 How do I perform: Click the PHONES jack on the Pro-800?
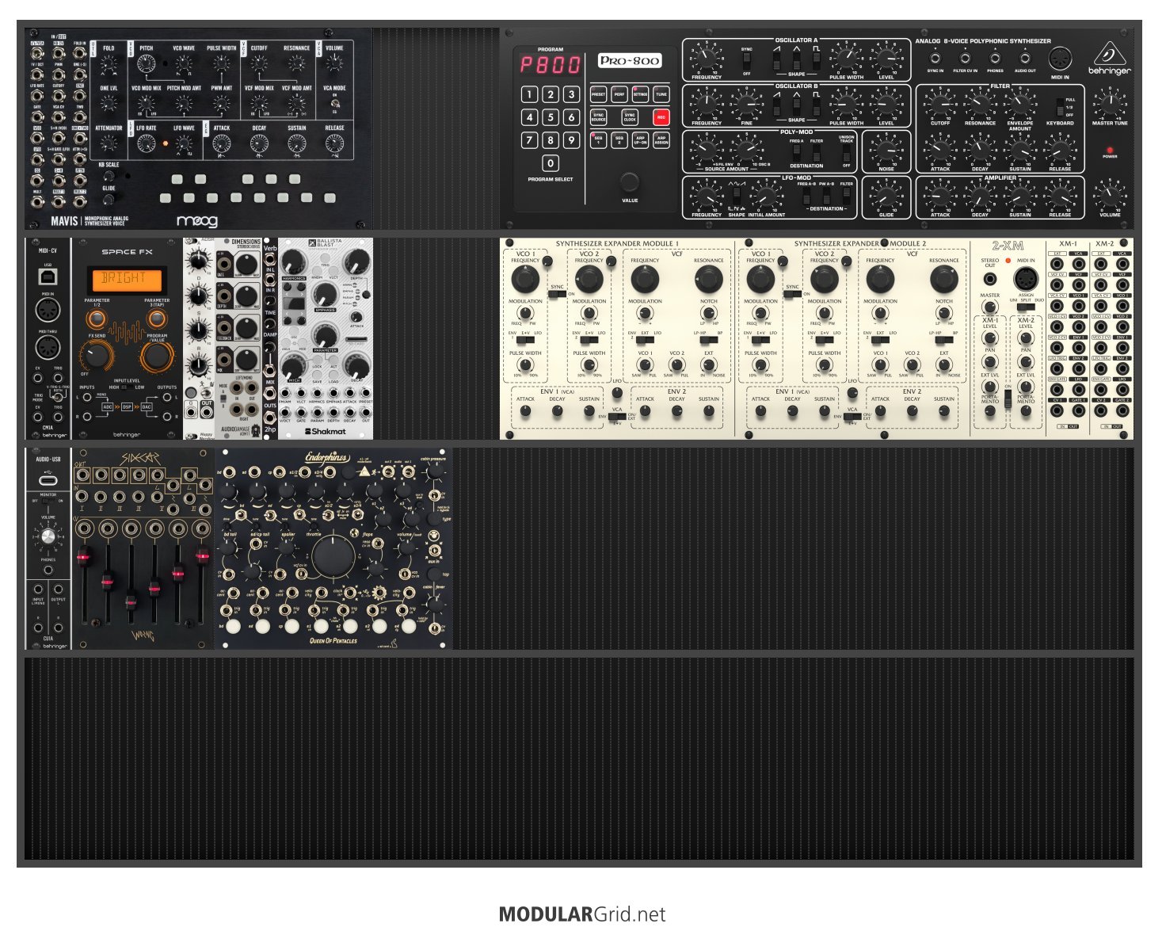(995, 59)
